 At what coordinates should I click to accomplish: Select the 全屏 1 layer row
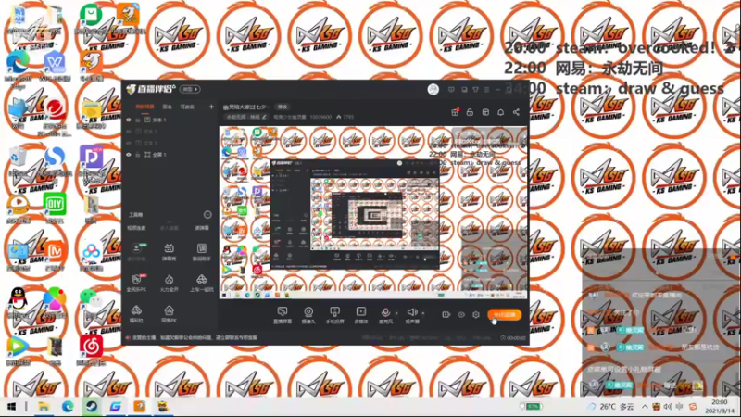(170, 155)
